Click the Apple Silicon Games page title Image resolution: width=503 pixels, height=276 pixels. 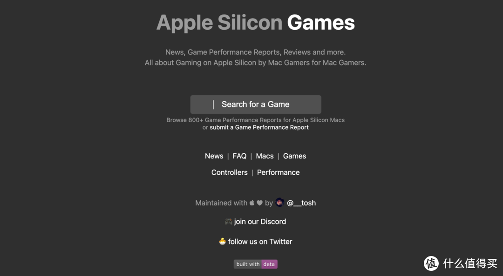point(255,22)
